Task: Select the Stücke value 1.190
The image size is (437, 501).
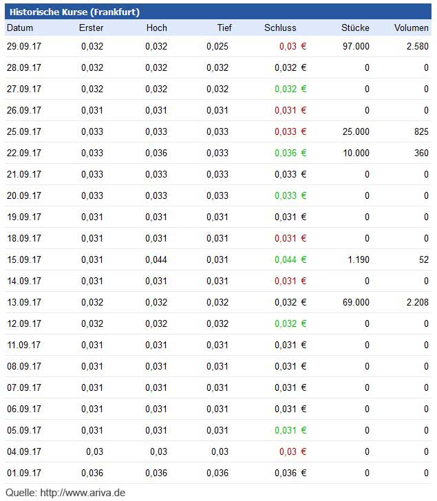Action: point(359,259)
